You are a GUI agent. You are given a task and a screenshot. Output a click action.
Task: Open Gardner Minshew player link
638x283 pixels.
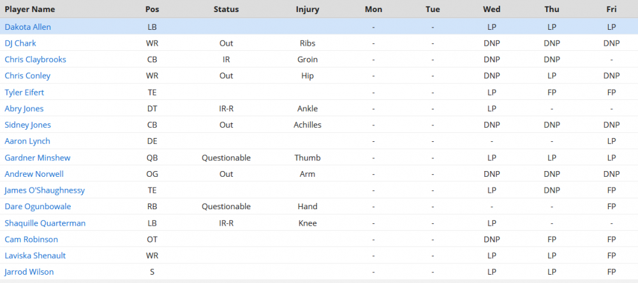(x=37, y=158)
